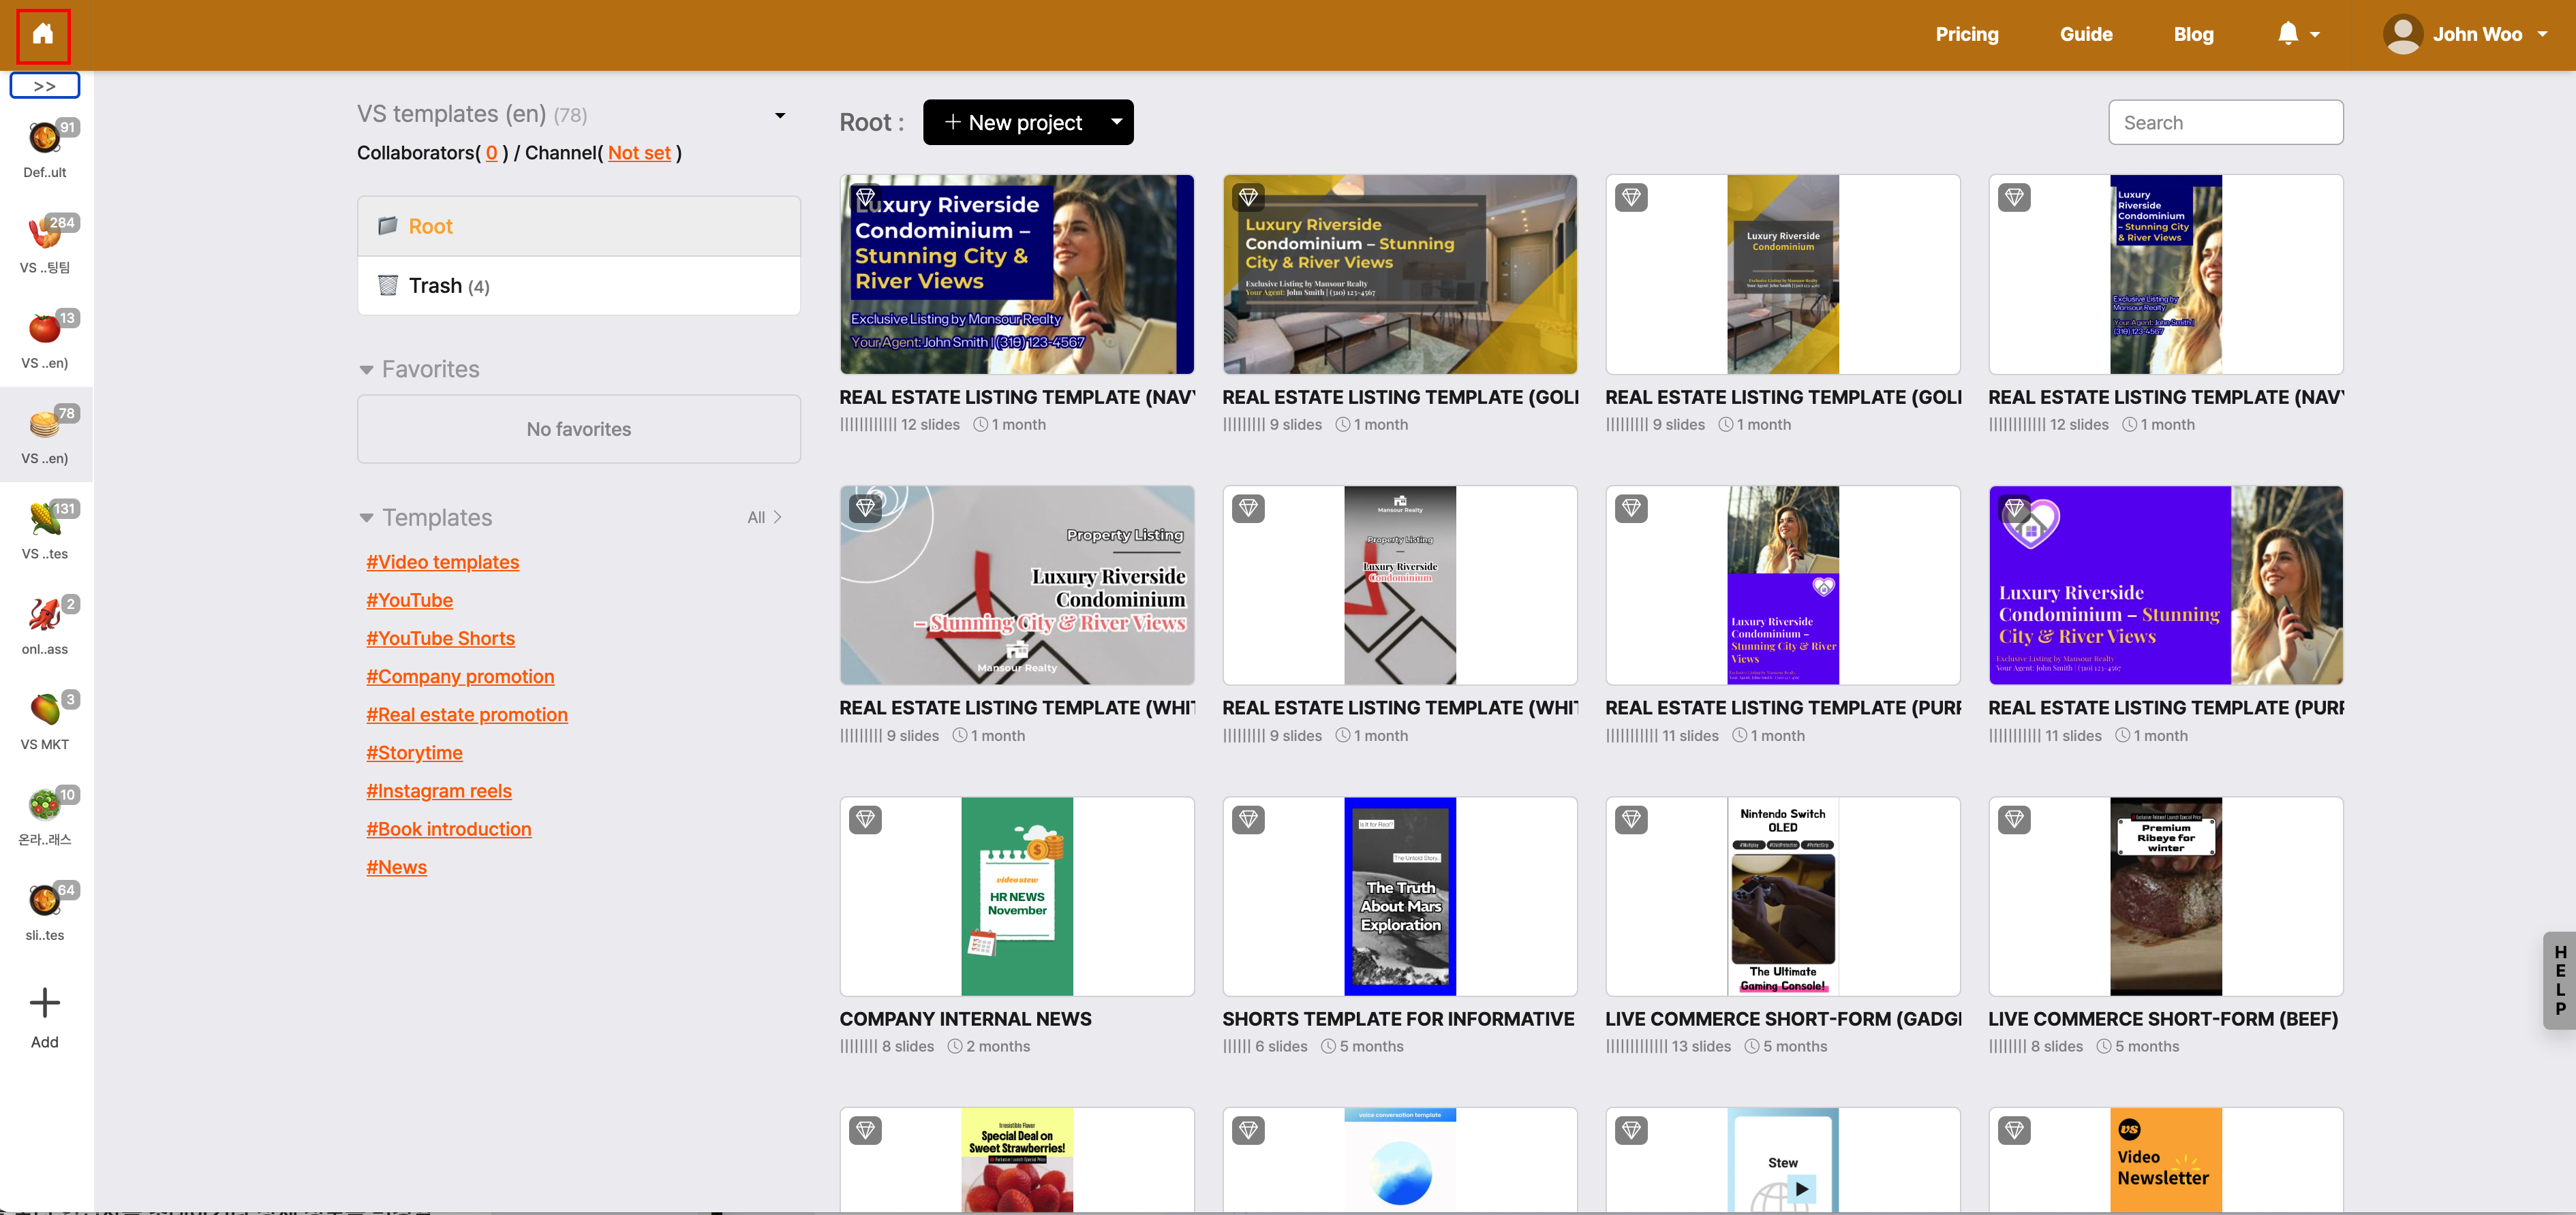Expand the sidebar with >> button
2576x1215 pixels.
44,86
